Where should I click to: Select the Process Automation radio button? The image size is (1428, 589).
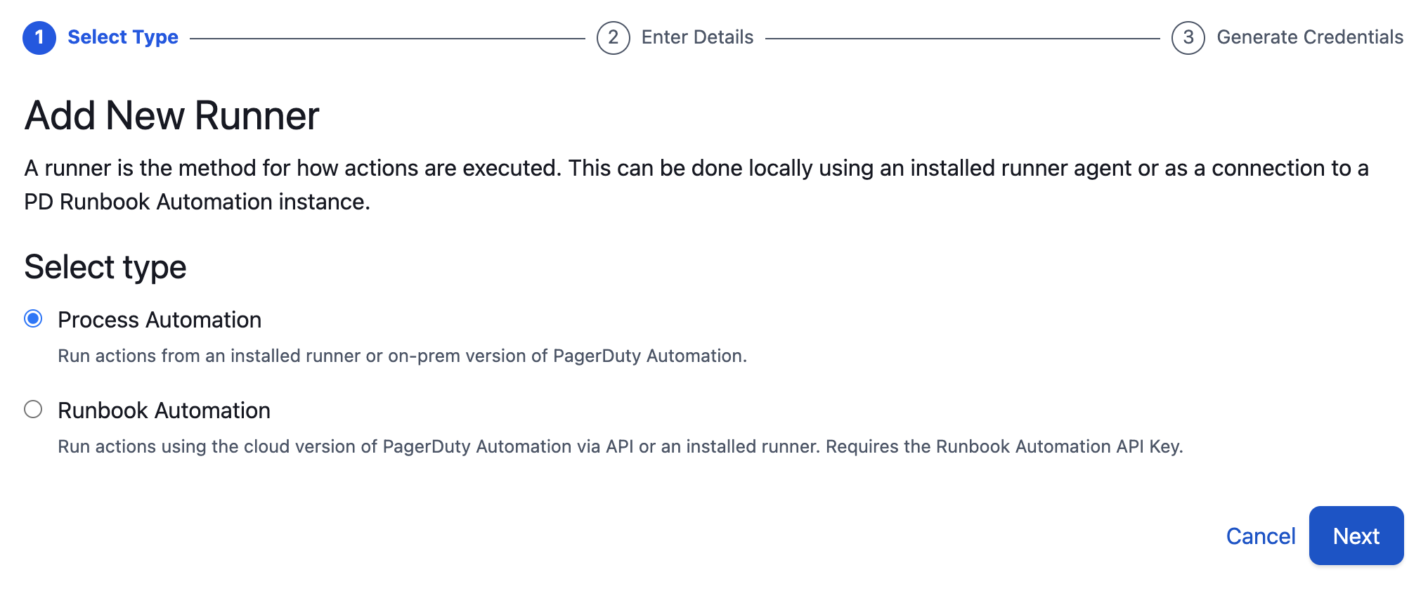click(33, 319)
